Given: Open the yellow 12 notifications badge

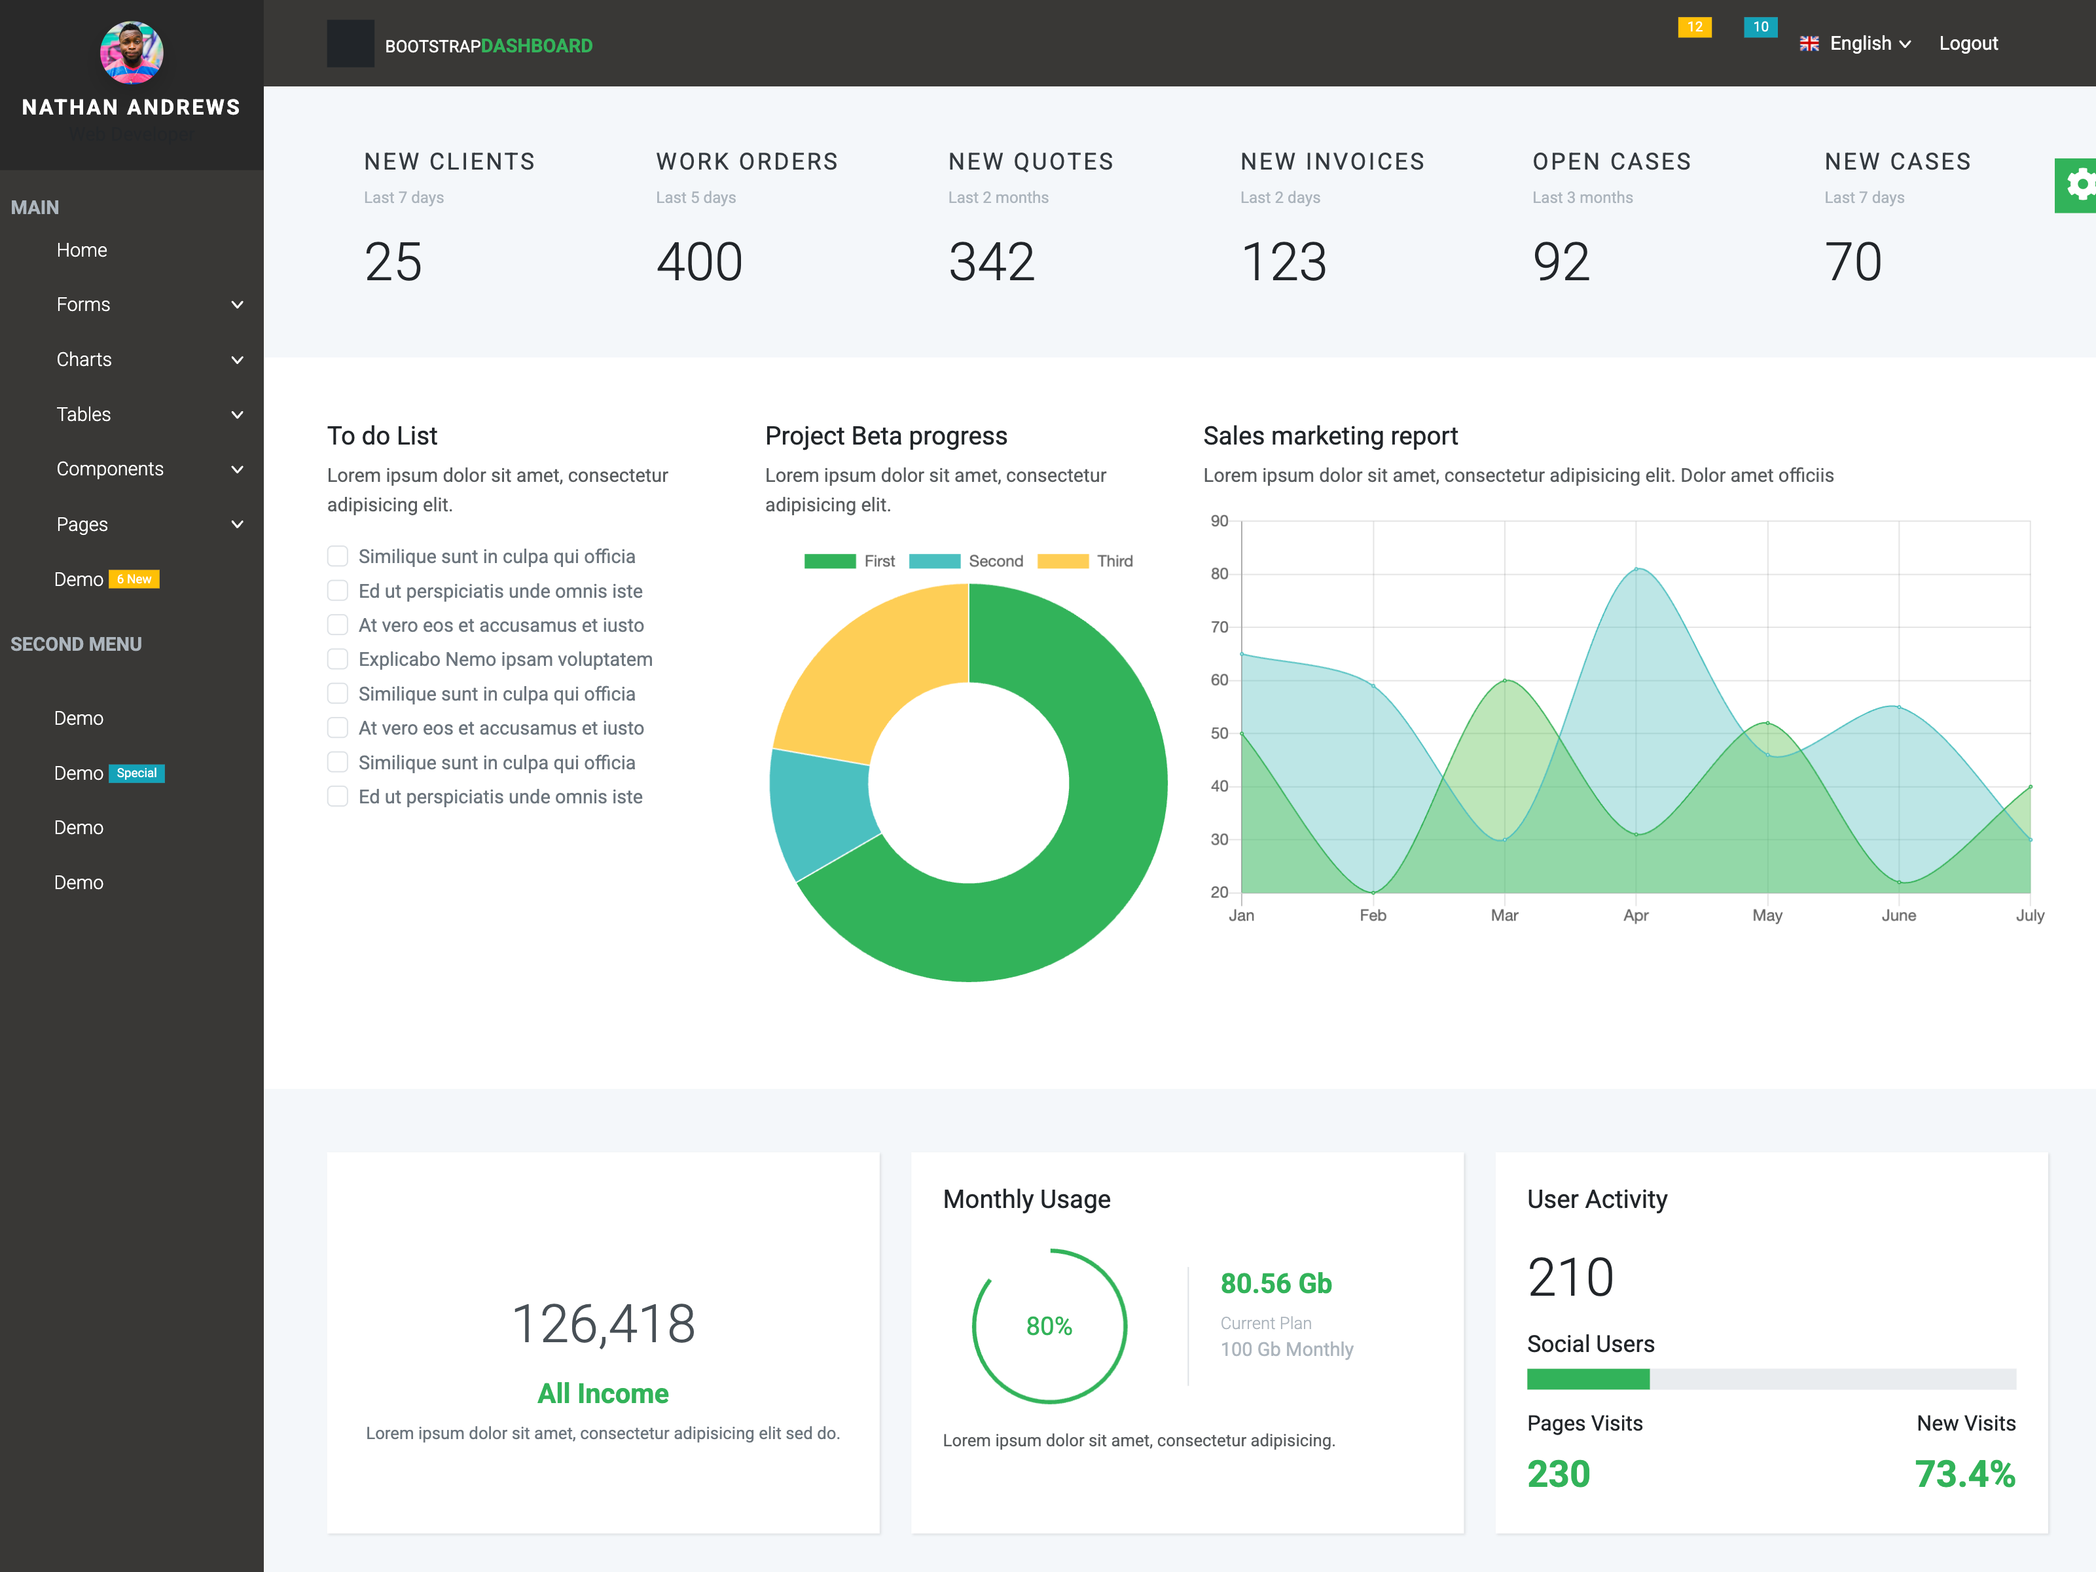Looking at the screenshot, I should pyautogui.click(x=1694, y=27).
